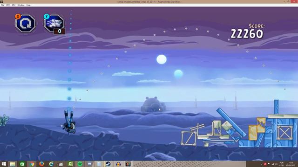Open the Window menu
This screenshot has height=167, width=298.
(21, 5)
